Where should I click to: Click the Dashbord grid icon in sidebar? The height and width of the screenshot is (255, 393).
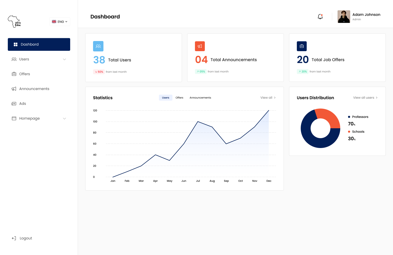click(16, 44)
